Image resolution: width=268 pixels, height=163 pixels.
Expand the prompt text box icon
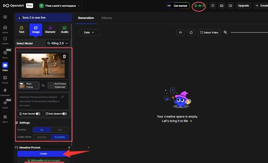click(x=62, y=97)
